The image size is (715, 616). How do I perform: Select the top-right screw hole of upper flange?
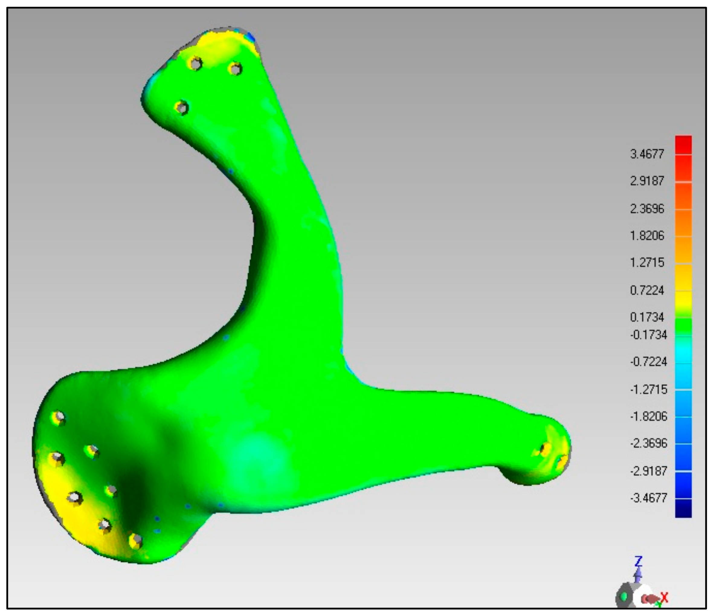click(235, 69)
